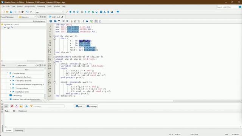Switch to the System messages tab

[x=8, y=130]
